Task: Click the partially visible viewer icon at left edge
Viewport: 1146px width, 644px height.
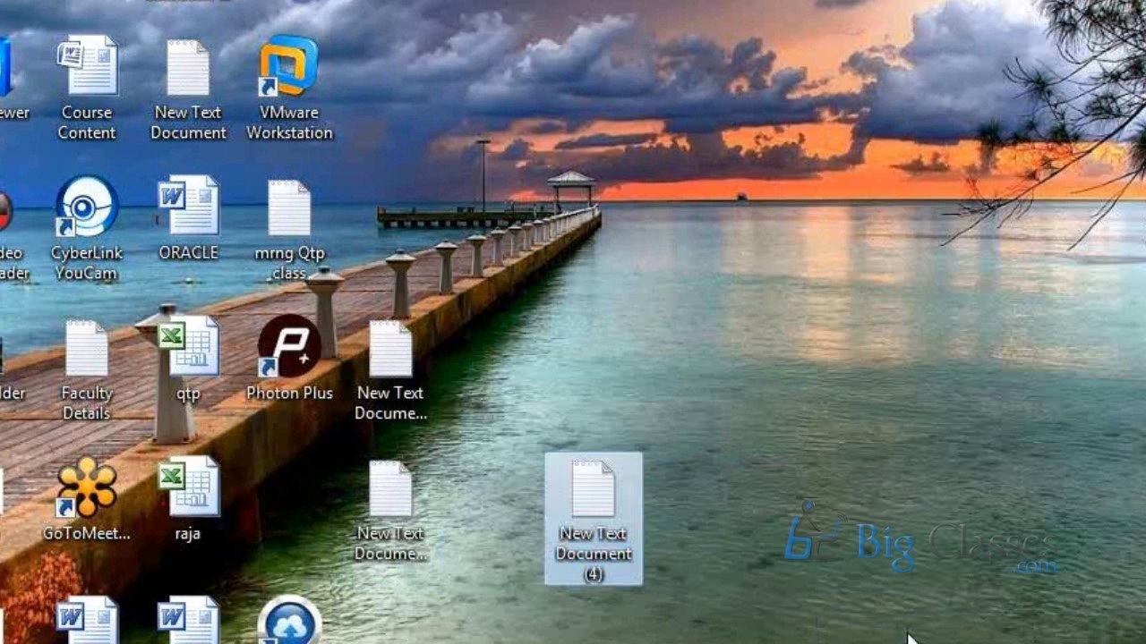Action: click(7, 72)
